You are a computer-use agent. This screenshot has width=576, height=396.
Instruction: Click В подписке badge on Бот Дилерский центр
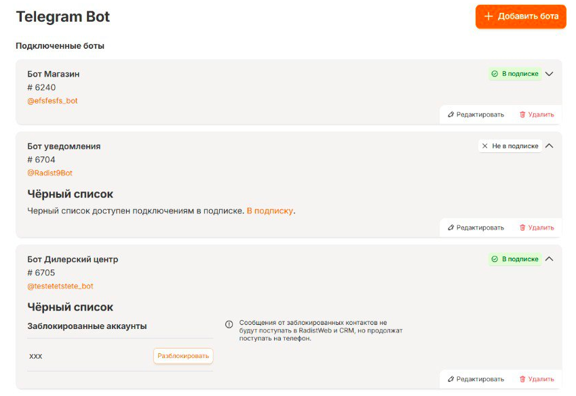pyautogui.click(x=515, y=259)
